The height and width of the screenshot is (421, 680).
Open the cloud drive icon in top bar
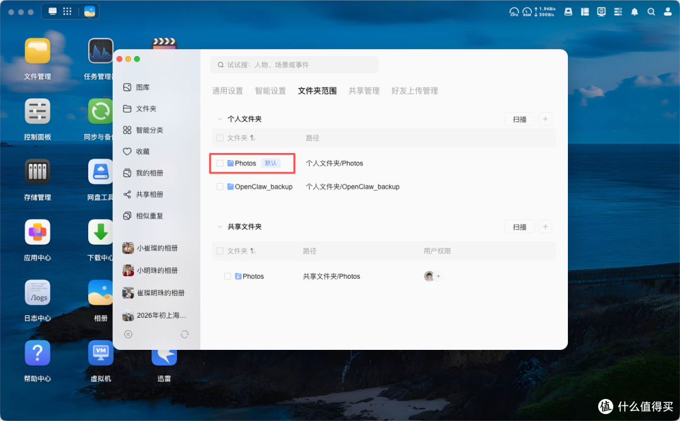pos(568,12)
